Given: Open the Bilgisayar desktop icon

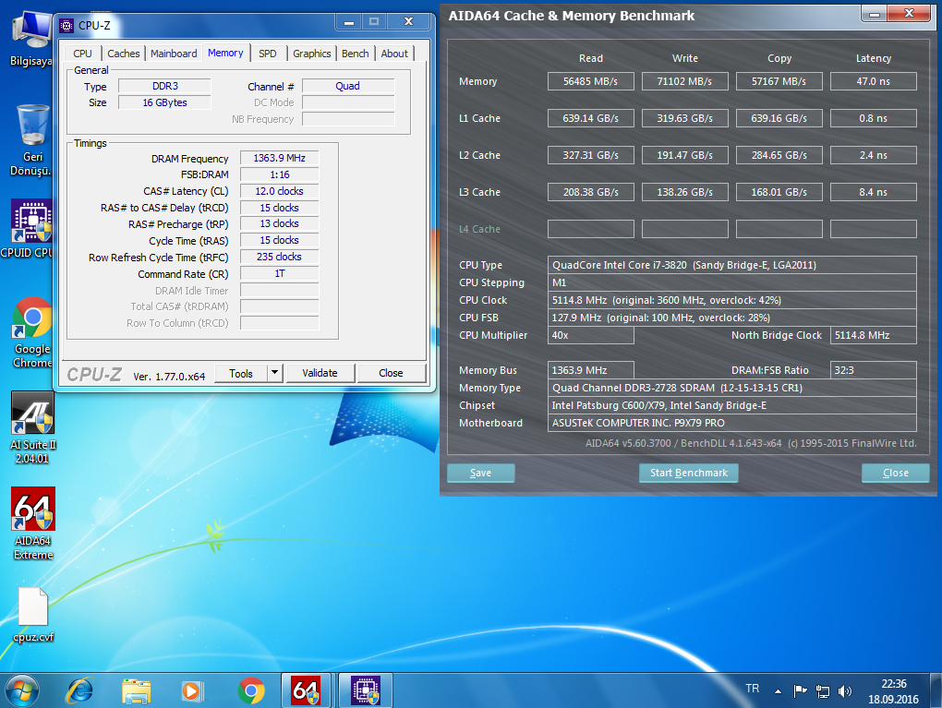Looking at the screenshot, I should (x=30, y=39).
